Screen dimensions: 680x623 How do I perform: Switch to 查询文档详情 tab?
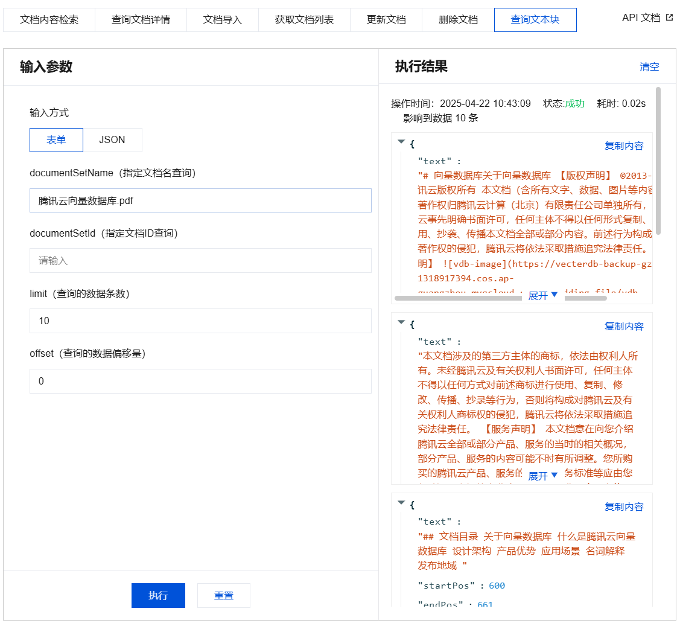tap(141, 20)
